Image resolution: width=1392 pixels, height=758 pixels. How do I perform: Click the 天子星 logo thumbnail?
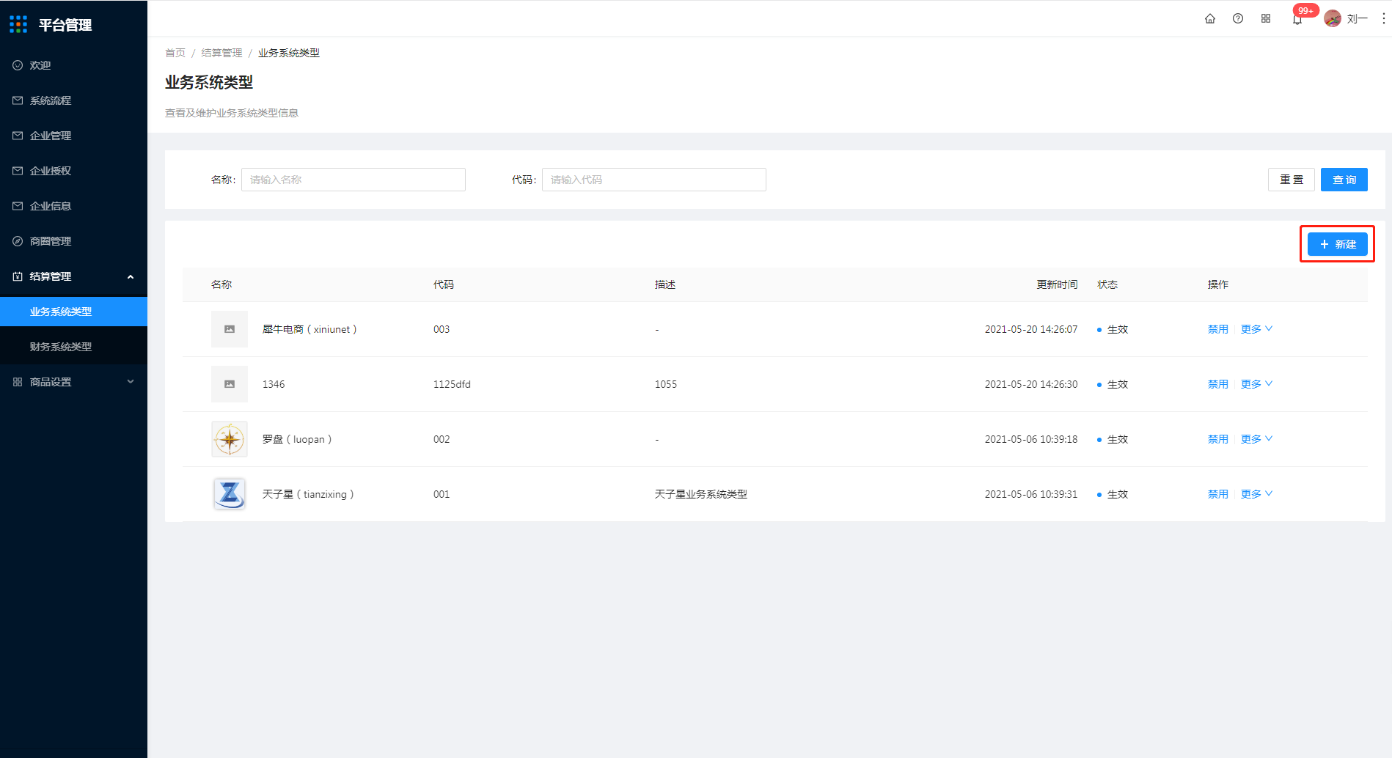(230, 494)
